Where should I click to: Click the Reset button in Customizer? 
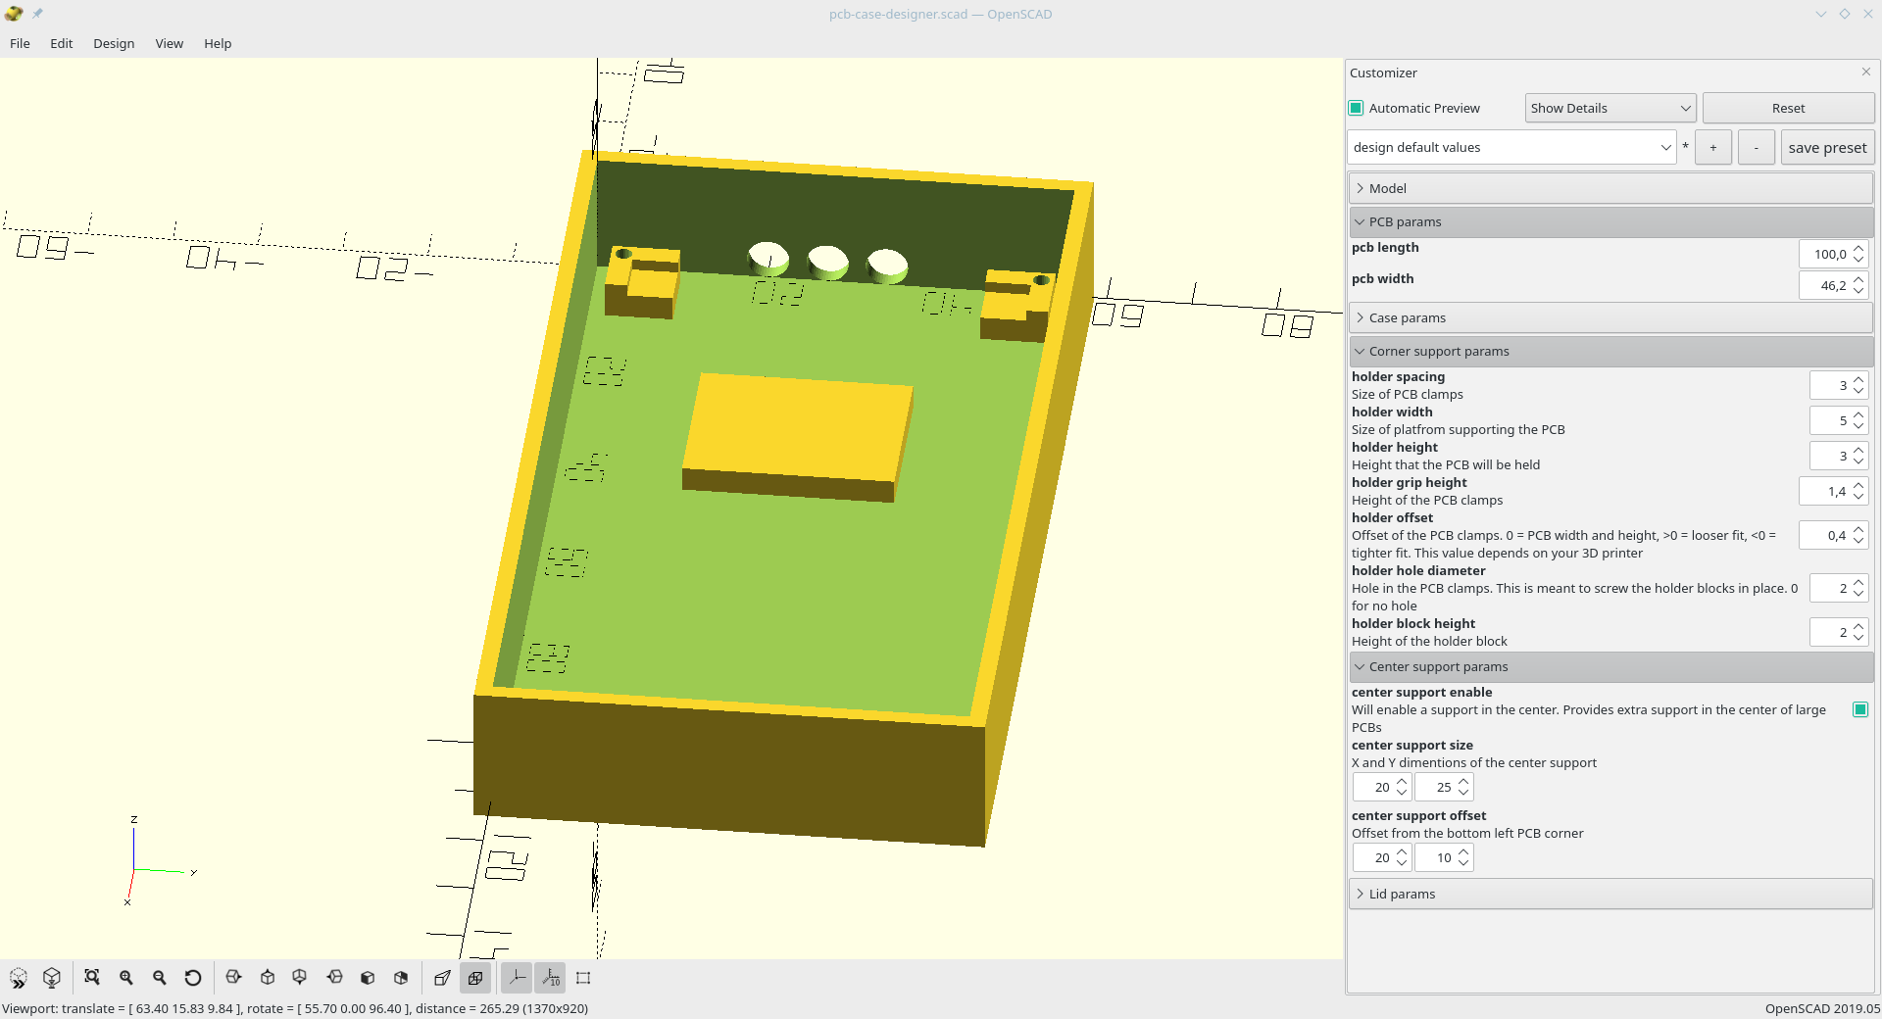[x=1788, y=108]
